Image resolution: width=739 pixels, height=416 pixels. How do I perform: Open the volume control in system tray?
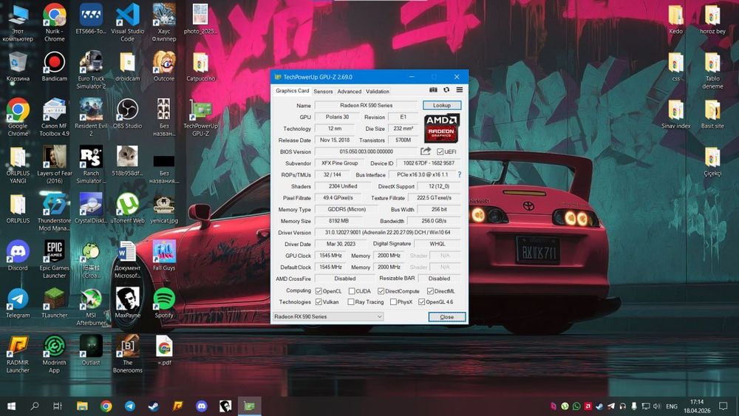[x=657, y=406]
